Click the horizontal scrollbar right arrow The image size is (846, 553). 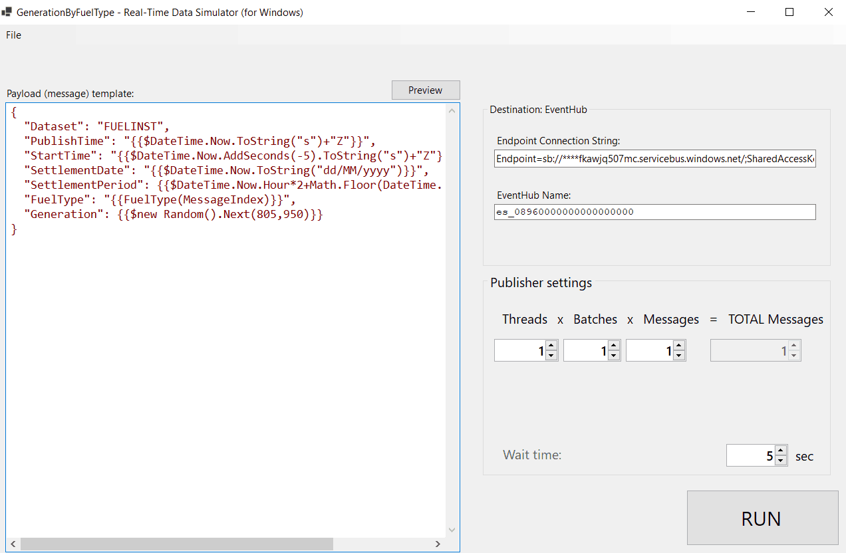click(x=438, y=544)
